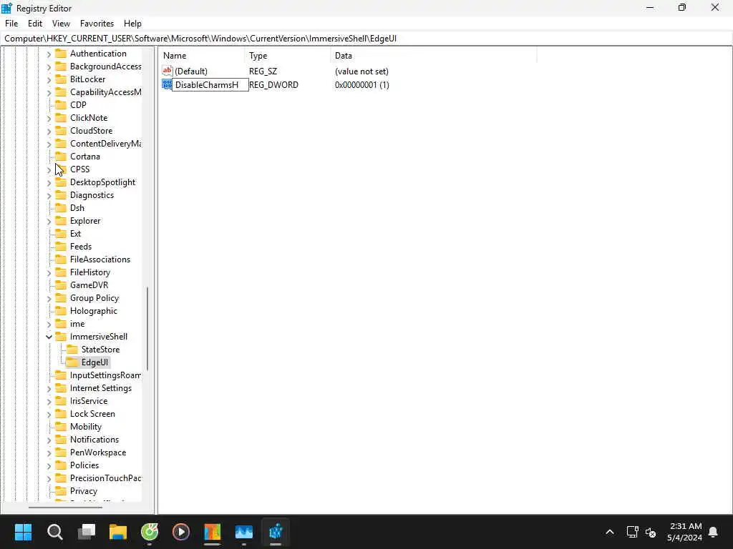Click the DisableCharmsHint name edit box
Screen dimensions: 733x549
coord(210,85)
